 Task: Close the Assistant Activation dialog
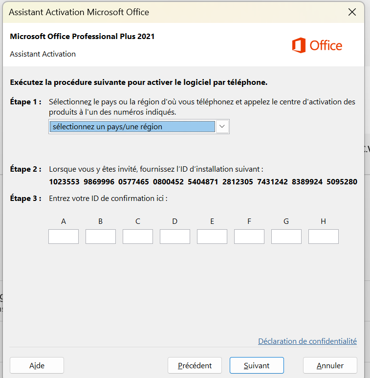352,12
